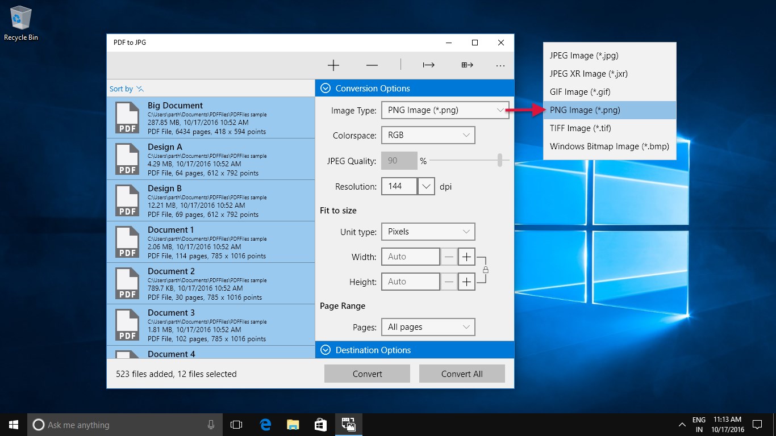
Task: Open the three-dot more options menu
Action: (500, 65)
